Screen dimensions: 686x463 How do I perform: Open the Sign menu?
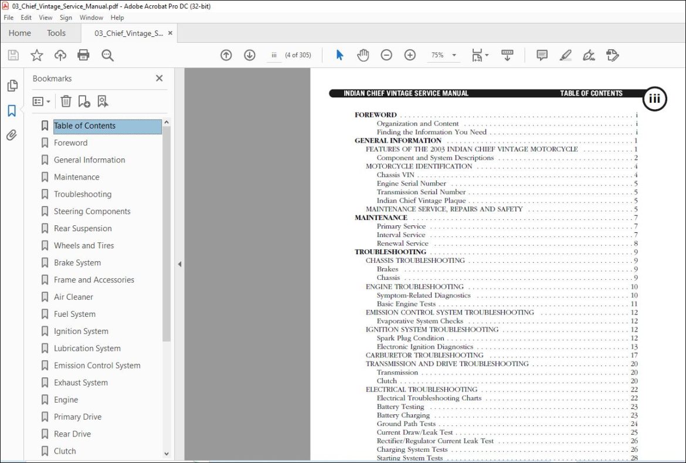[x=66, y=18]
